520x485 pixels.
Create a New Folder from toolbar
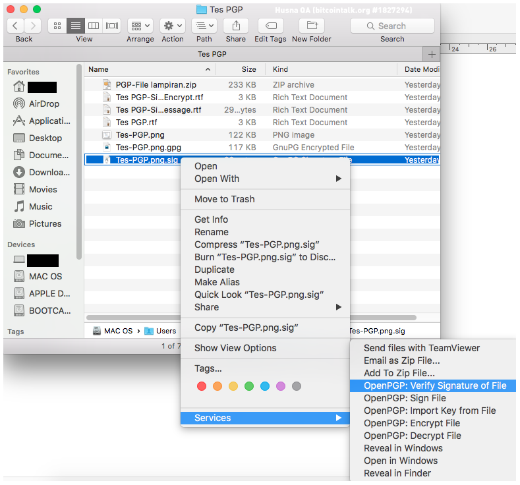click(x=312, y=26)
